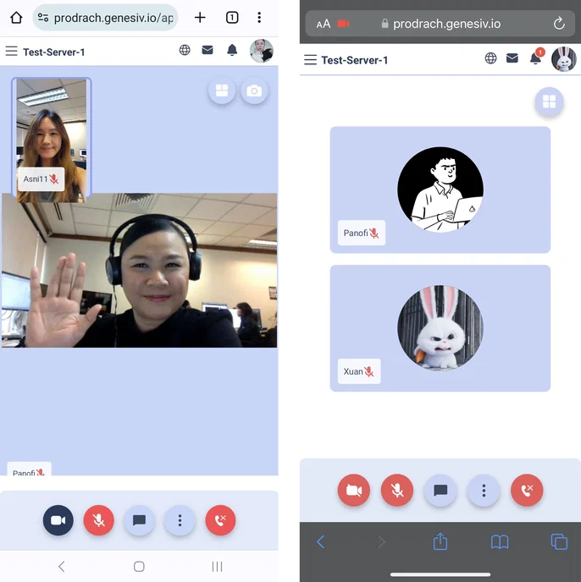Open mail messages icon in right phone
The width and height of the screenshot is (581, 582).
pos(512,58)
